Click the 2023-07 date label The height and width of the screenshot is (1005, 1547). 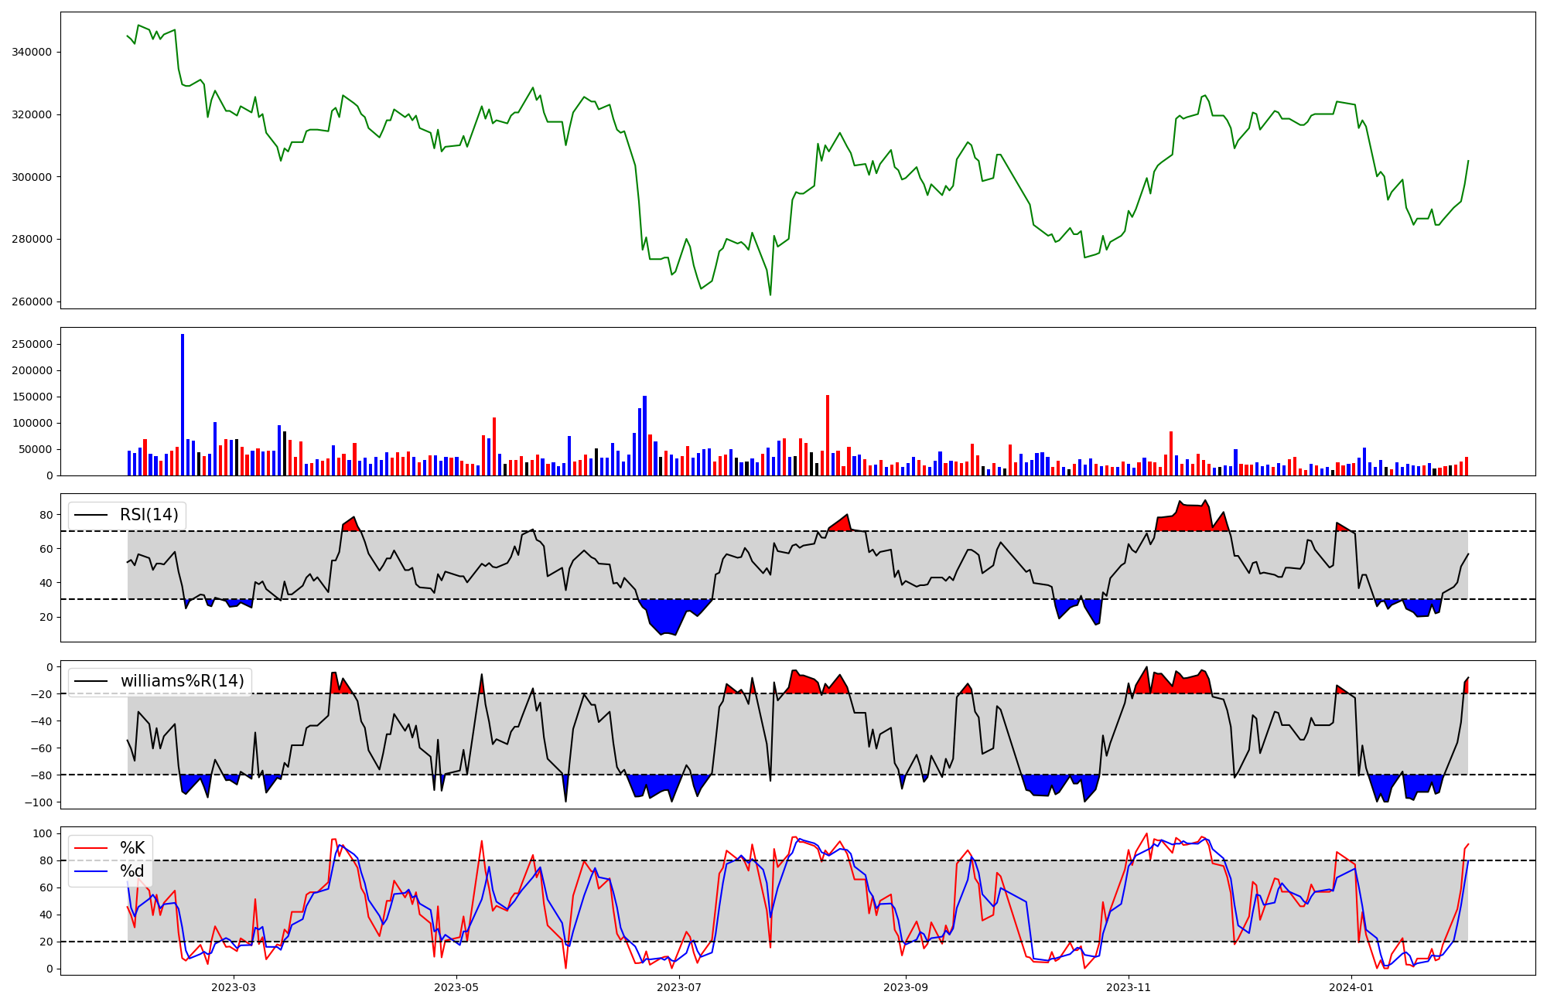pyautogui.click(x=679, y=987)
